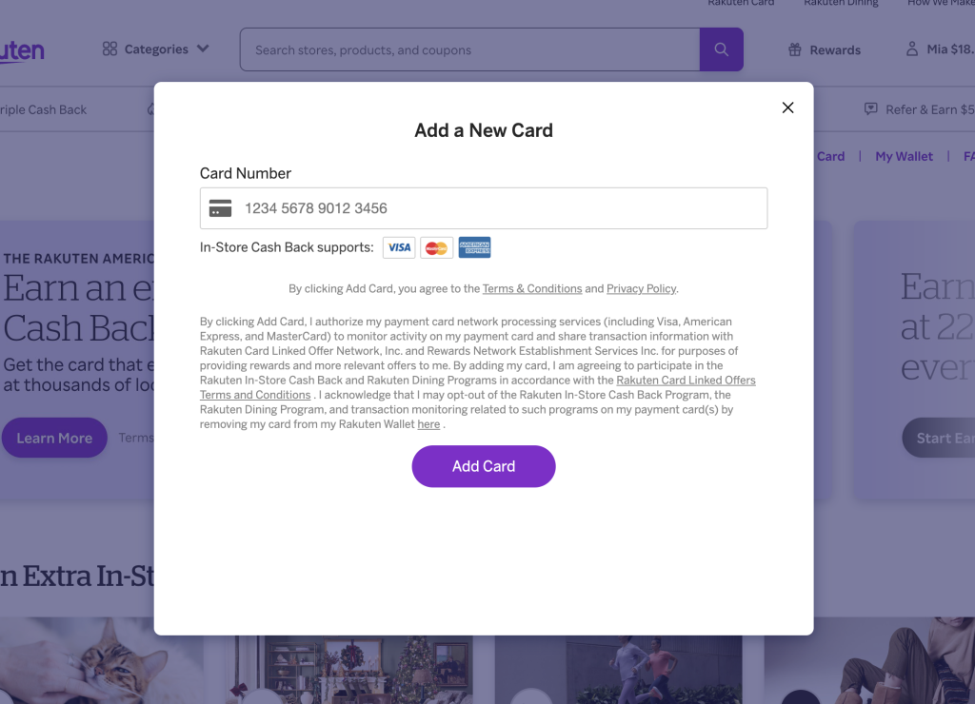
Task: Click the Rewards gift icon
Action: [x=795, y=50]
